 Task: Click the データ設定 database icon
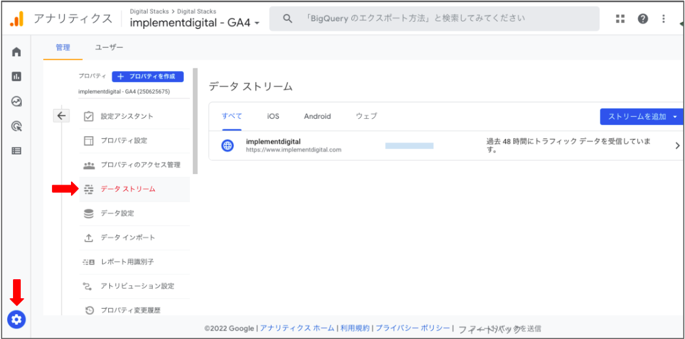point(89,214)
